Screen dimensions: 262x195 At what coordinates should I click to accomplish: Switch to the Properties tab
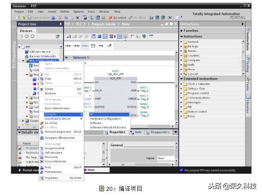[115, 132]
